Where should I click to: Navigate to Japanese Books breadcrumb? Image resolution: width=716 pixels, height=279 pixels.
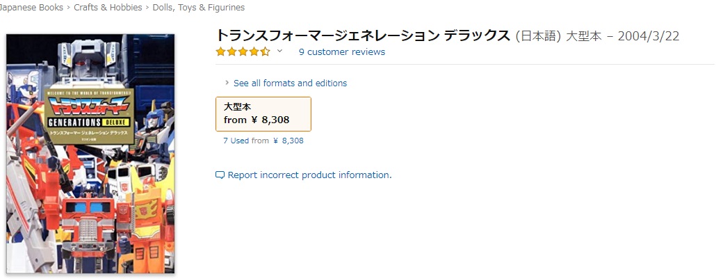pyautogui.click(x=31, y=8)
